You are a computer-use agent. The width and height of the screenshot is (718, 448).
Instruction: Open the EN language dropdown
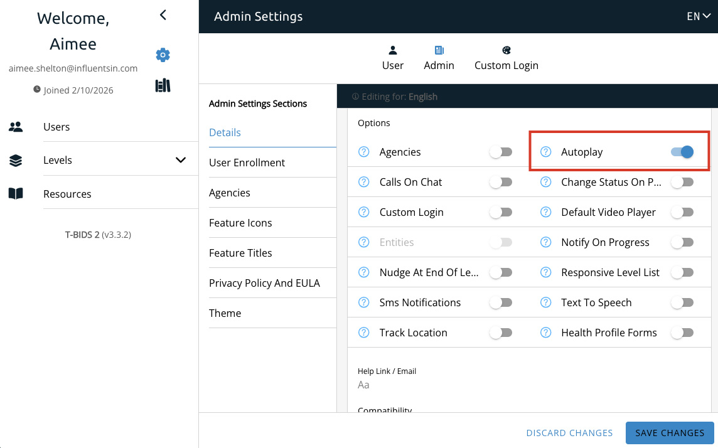coord(699,16)
